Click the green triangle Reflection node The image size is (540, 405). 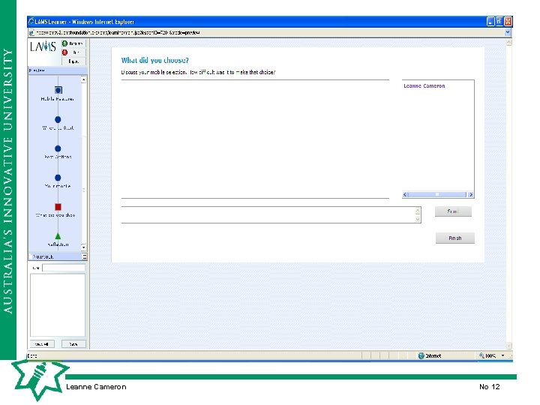[x=58, y=236]
